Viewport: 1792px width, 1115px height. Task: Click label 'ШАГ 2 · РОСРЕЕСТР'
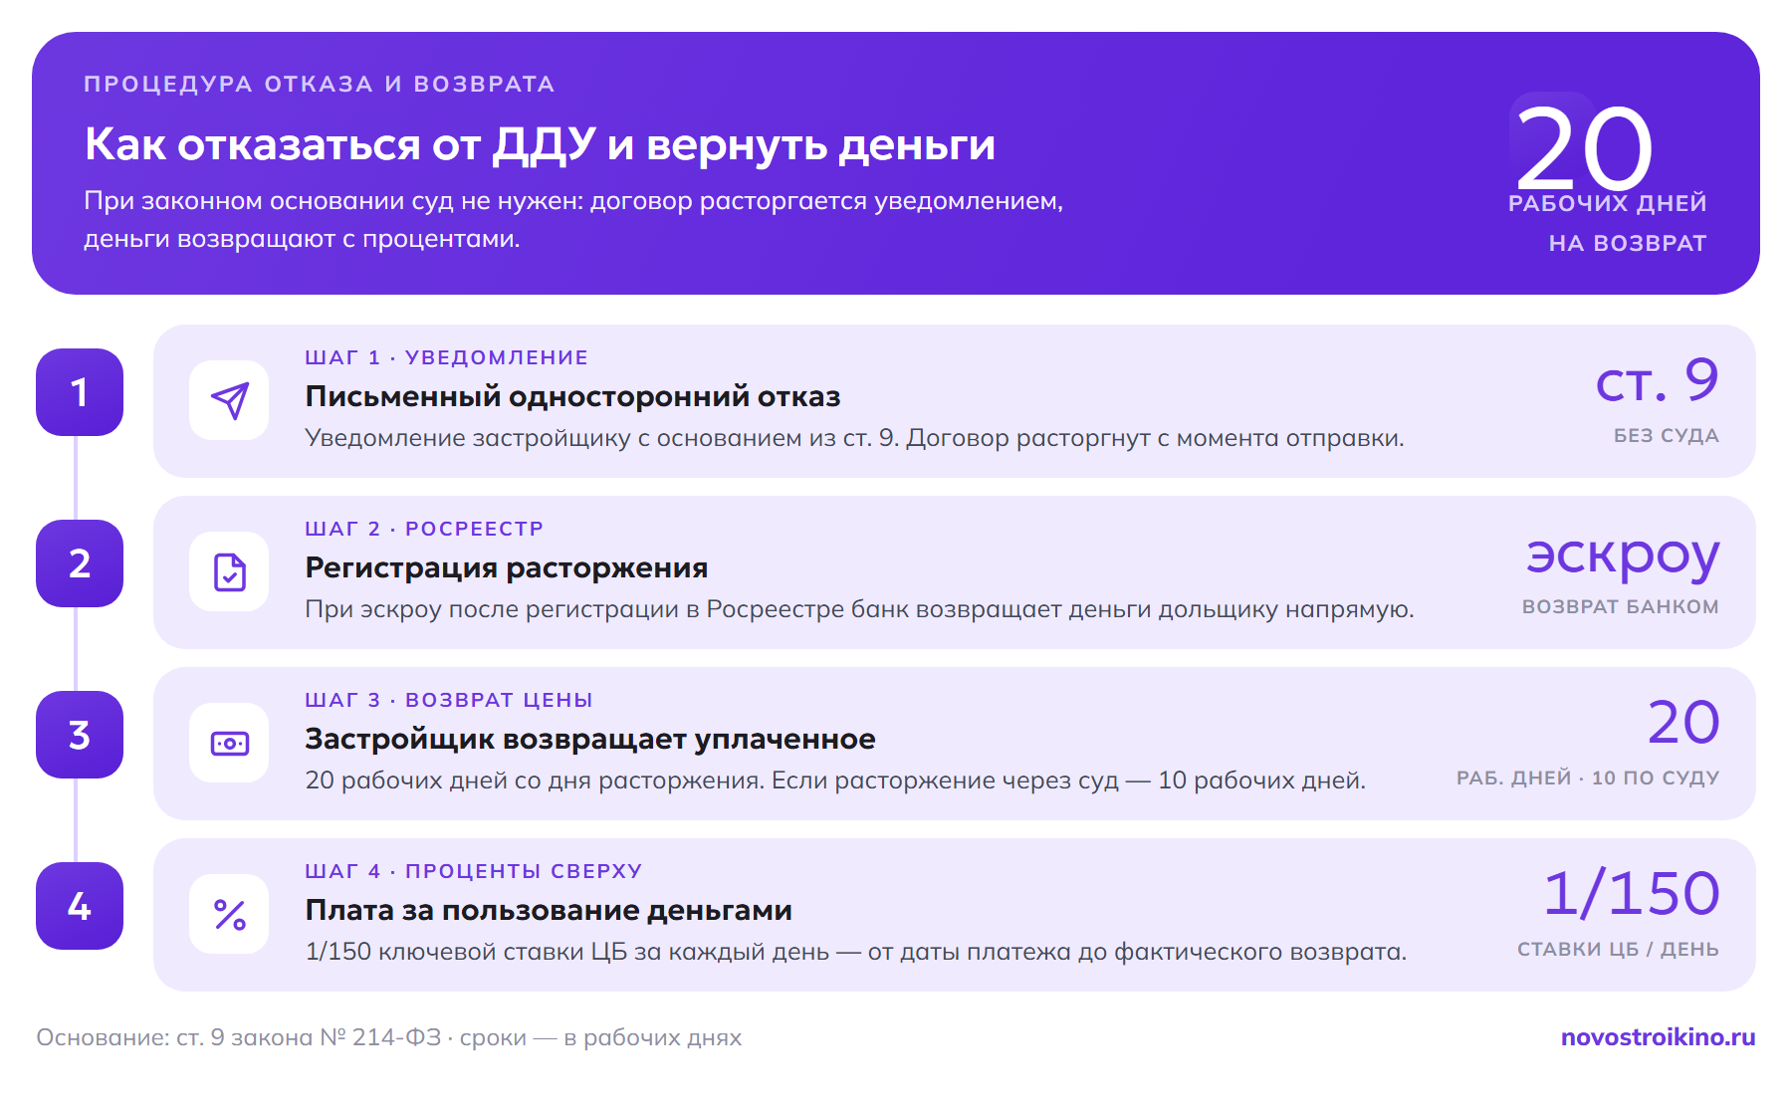tap(424, 529)
